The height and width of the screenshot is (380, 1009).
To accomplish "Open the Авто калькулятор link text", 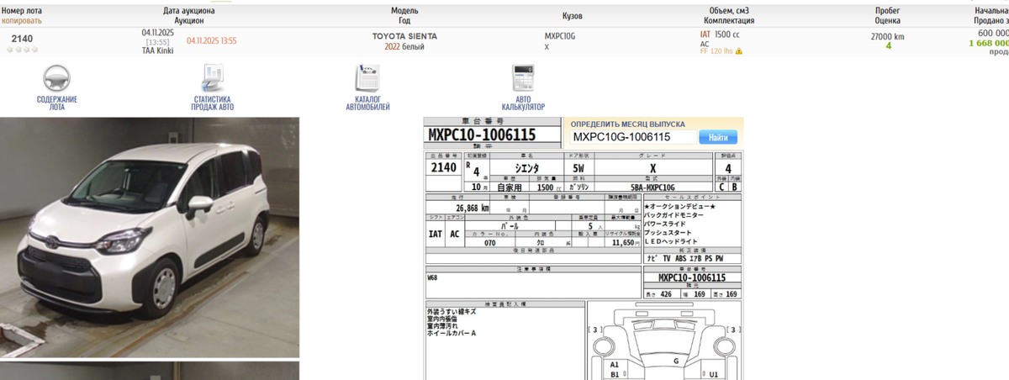I will click(x=523, y=103).
